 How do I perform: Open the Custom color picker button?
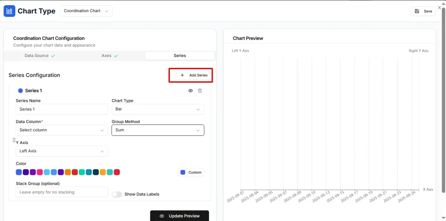[x=191, y=172]
